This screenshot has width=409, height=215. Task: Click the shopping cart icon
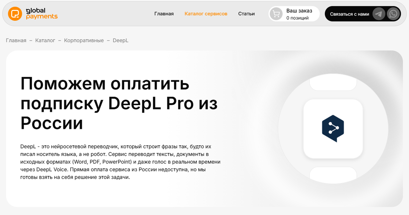[x=276, y=14]
